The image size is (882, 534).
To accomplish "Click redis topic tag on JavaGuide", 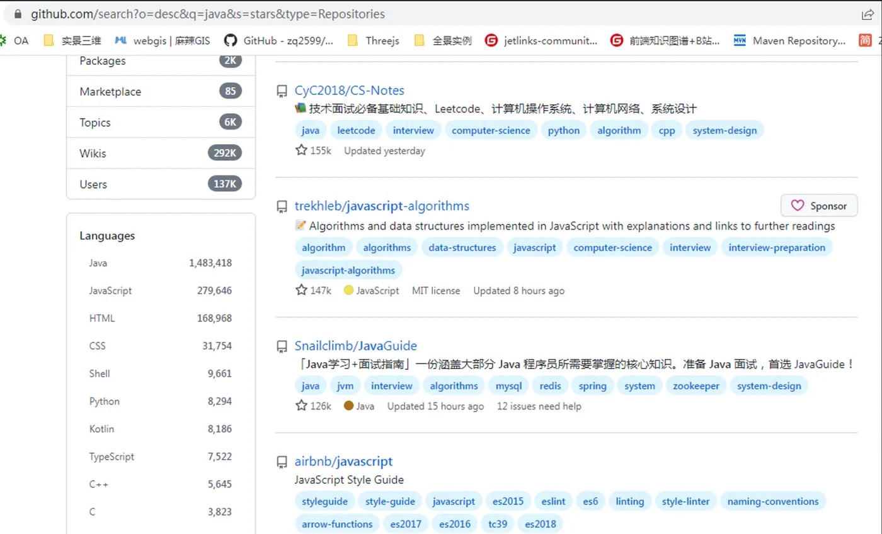I will [551, 386].
